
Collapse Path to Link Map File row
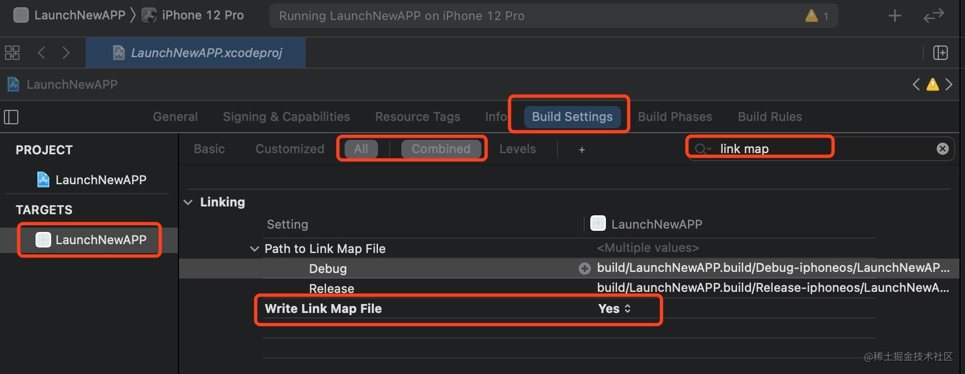pos(255,249)
